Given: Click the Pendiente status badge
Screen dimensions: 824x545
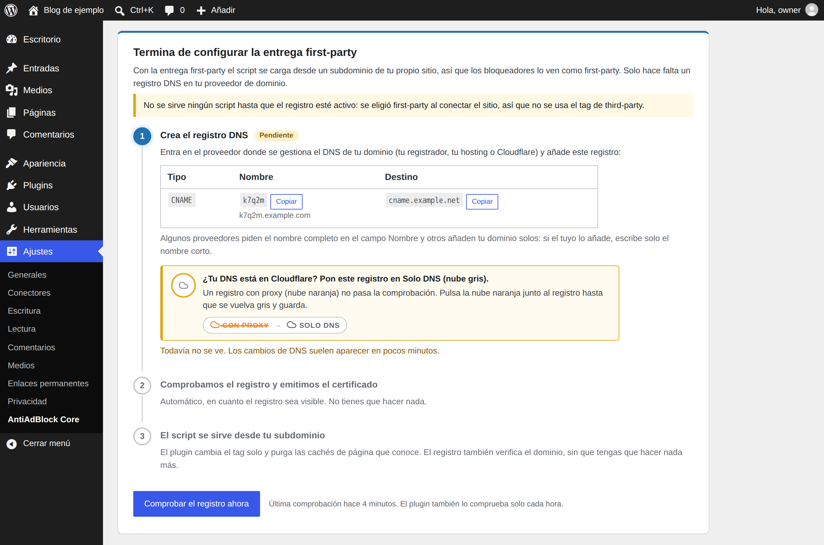Looking at the screenshot, I should [276, 135].
